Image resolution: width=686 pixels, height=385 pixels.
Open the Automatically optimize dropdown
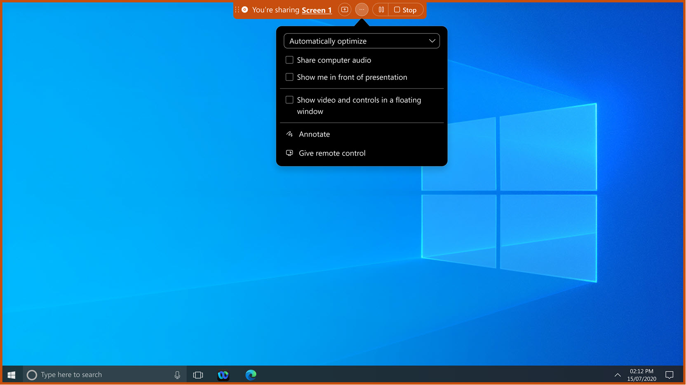pos(362,41)
